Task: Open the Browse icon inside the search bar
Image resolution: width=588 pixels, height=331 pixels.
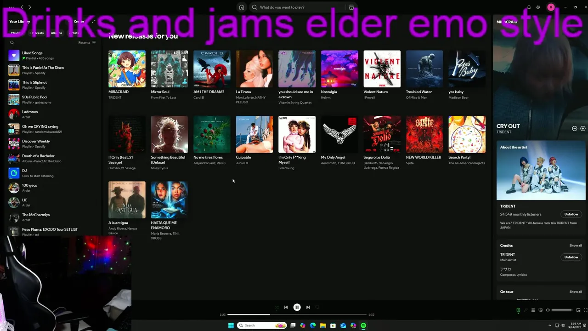Action: 351,7
